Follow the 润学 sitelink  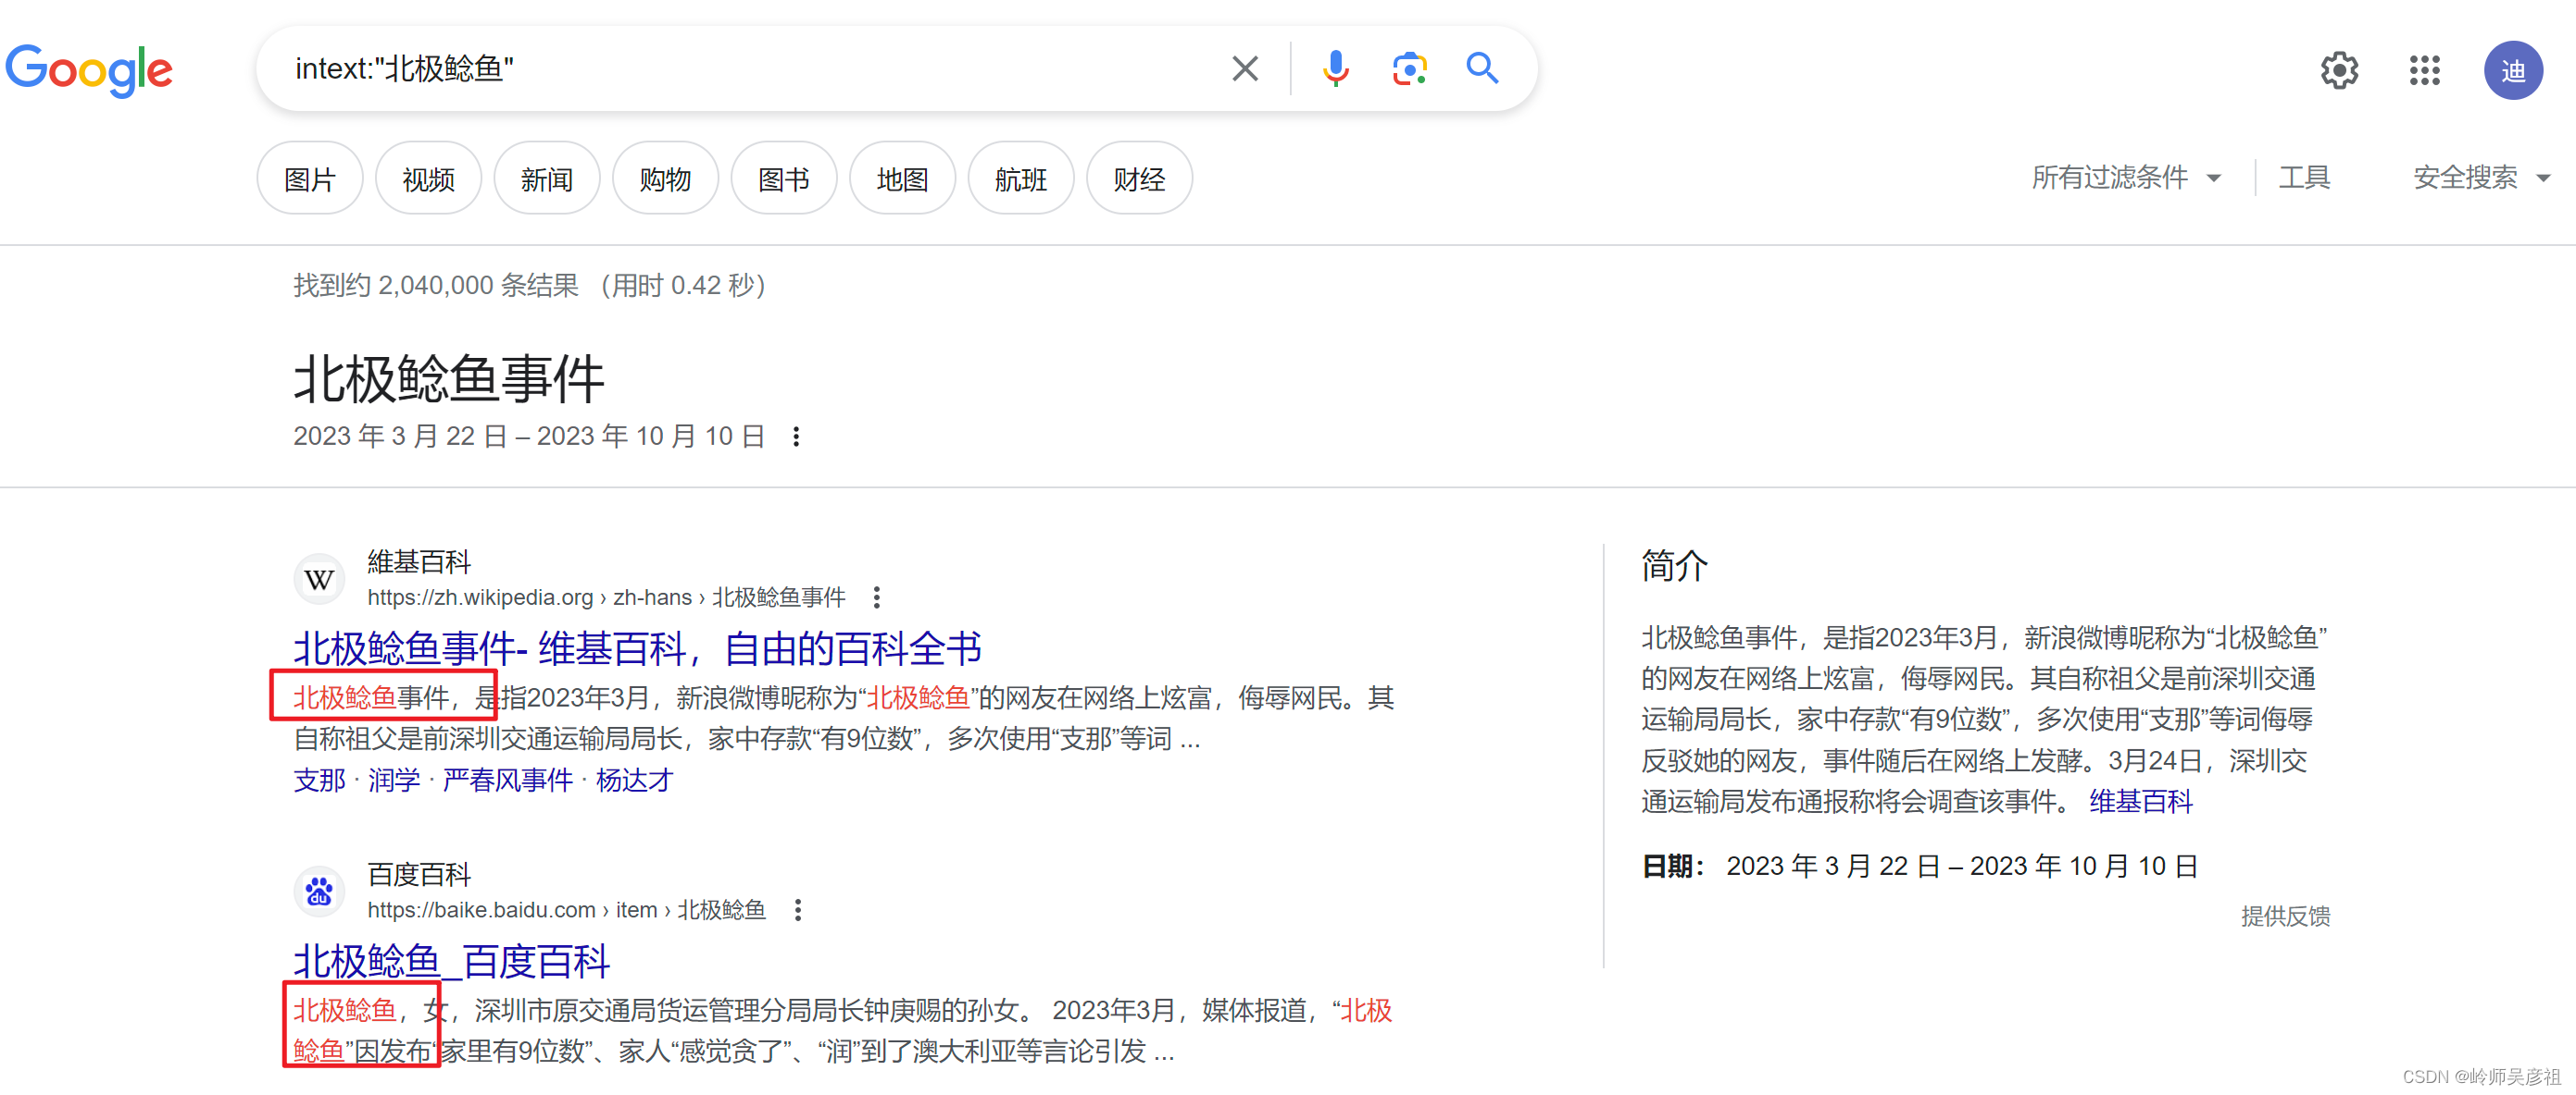click(x=394, y=781)
